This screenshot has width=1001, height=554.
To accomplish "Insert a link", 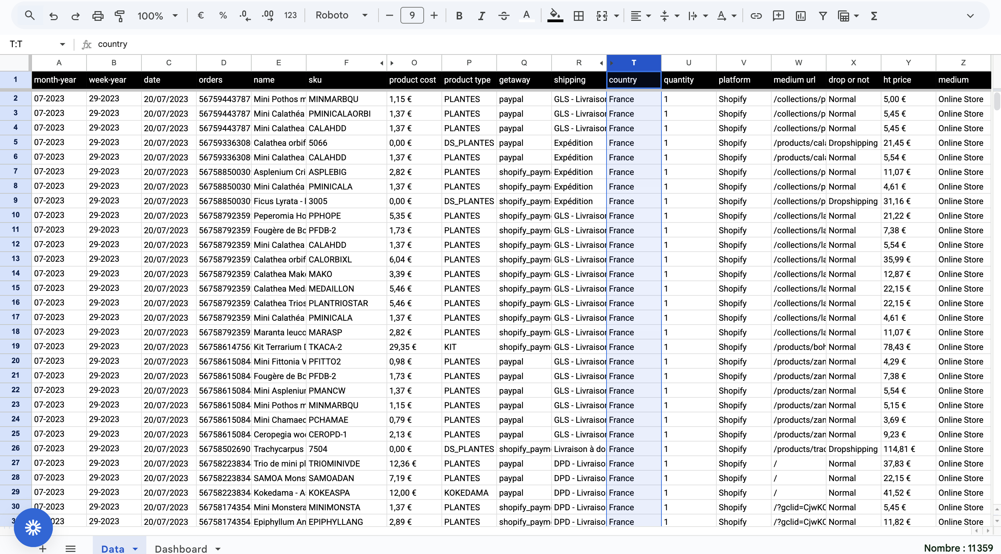I will (x=756, y=16).
